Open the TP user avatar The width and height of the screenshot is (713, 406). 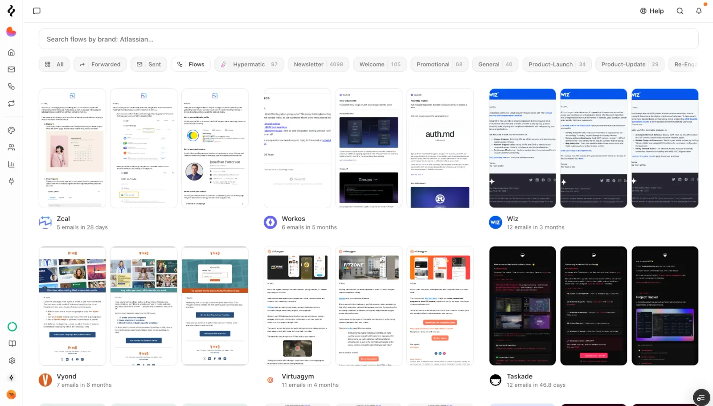12,394
